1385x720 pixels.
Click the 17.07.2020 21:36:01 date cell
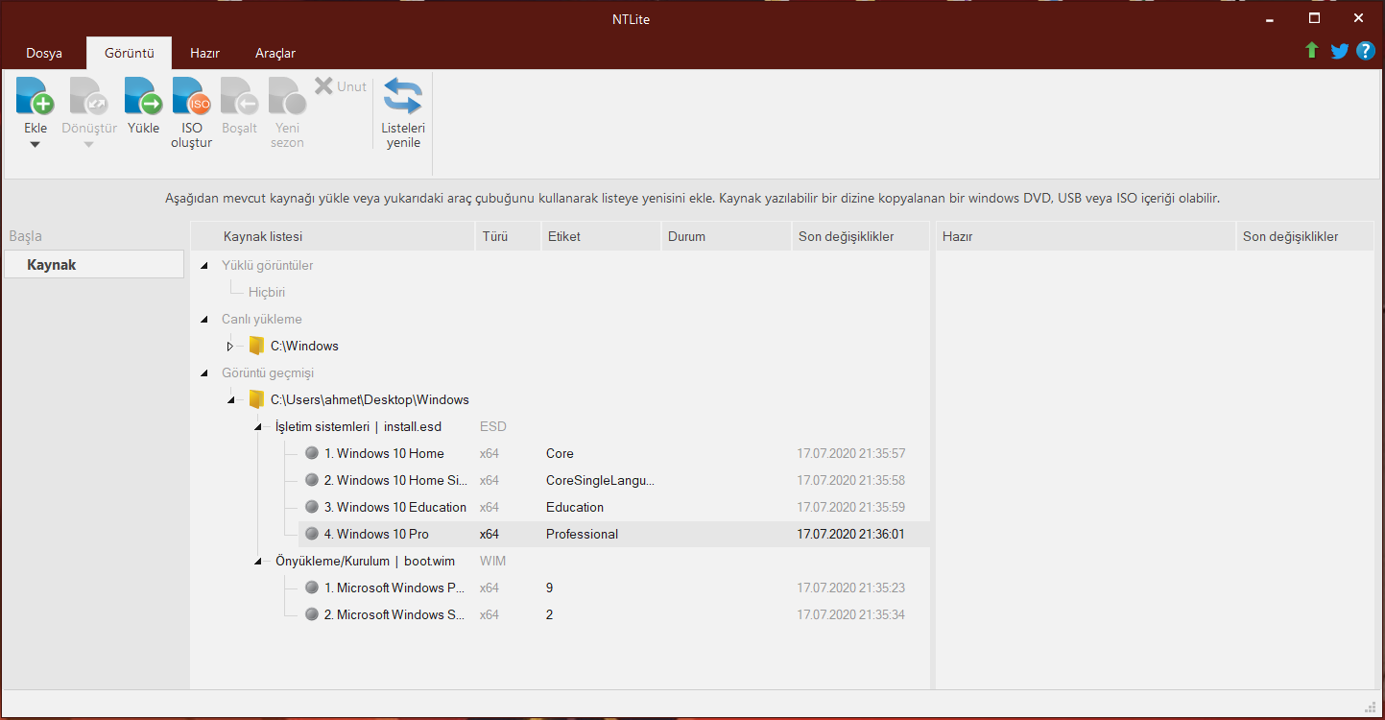coord(851,534)
